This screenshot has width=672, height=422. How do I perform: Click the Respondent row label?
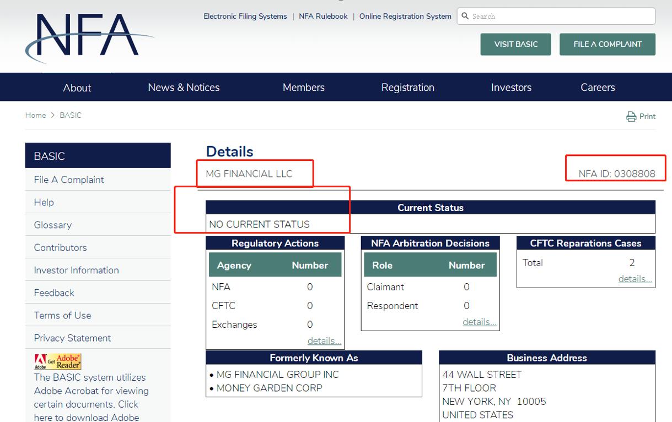393,306
